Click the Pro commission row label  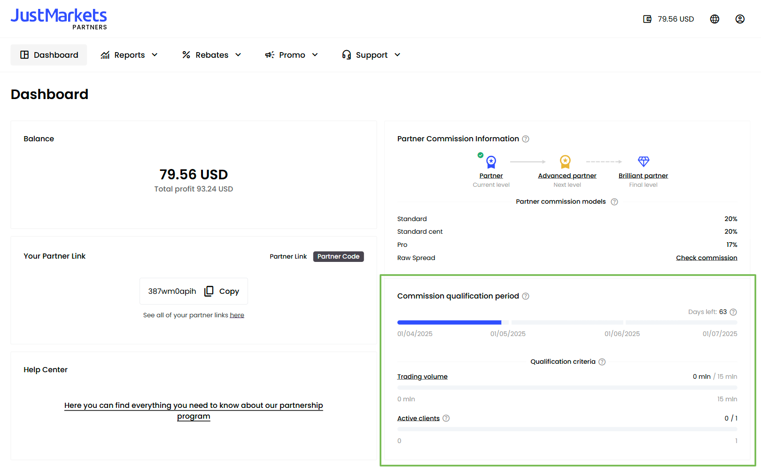coord(402,245)
